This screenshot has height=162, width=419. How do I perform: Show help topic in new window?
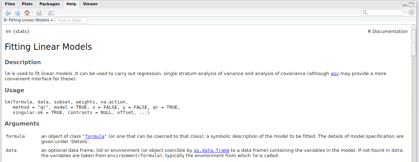pos(51,13)
